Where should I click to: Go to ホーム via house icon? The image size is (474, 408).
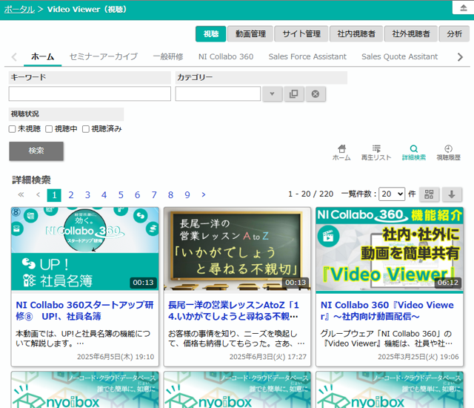pyautogui.click(x=341, y=152)
